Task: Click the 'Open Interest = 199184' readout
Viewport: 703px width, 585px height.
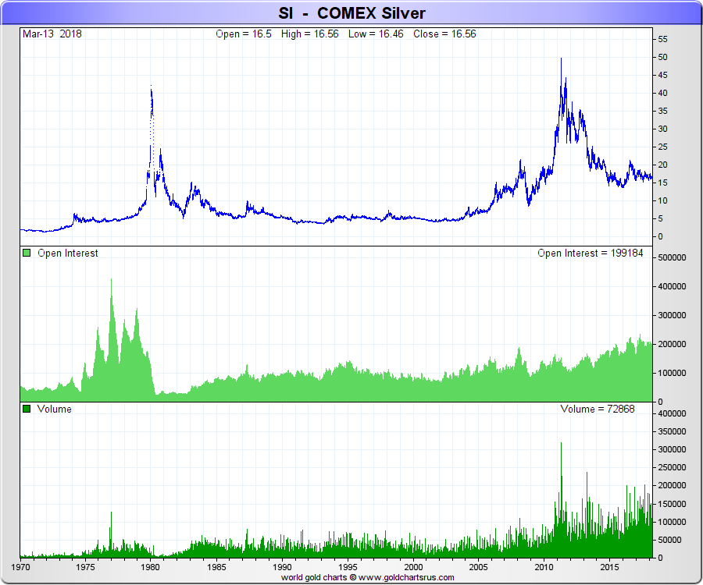Action: [591, 253]
